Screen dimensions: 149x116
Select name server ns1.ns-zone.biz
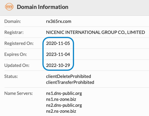[x=61, y=99]
